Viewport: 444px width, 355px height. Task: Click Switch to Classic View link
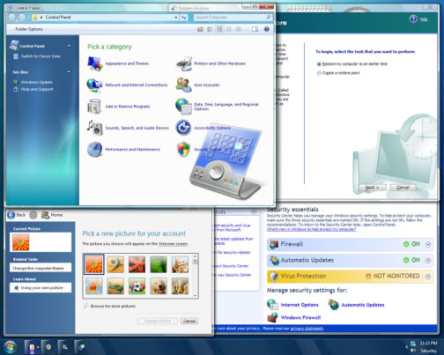[x=41, y=56]
